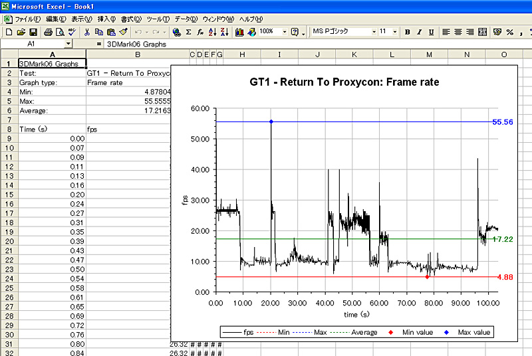The height and width of the screenshot is (356, 532).
Task: Select column H header
Action: pyautogui.click(x=241, y=54)
